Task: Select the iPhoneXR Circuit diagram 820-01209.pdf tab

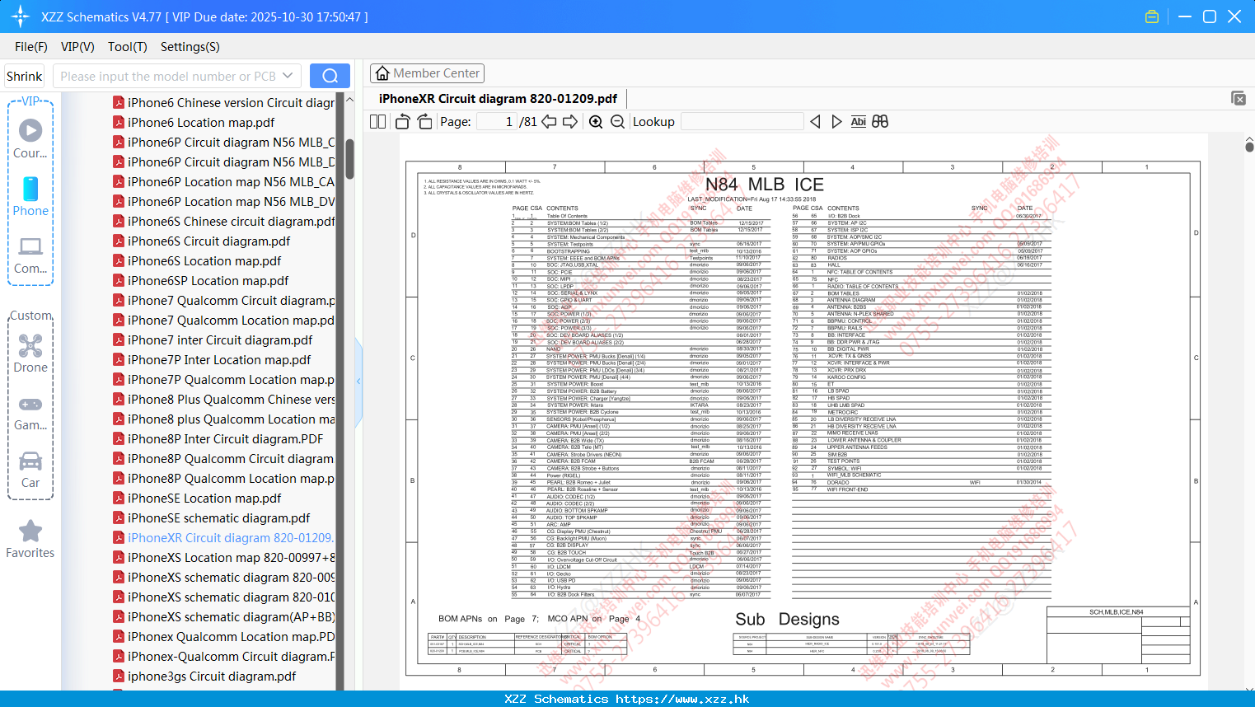Action: pos(498,99)
